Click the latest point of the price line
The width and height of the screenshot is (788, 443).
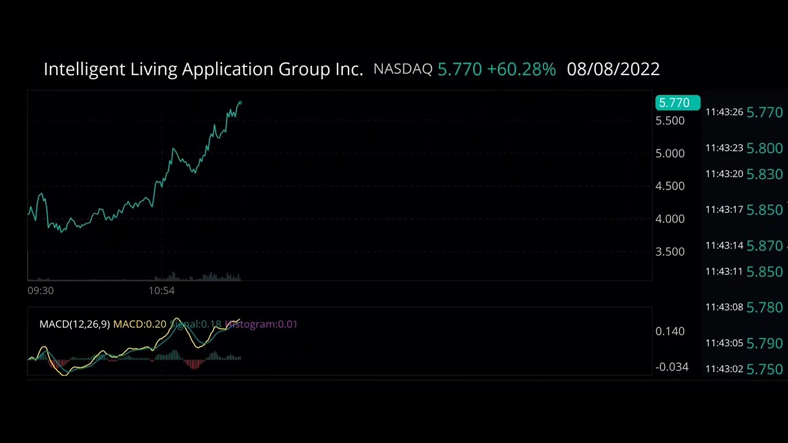(x=240, y=103)
